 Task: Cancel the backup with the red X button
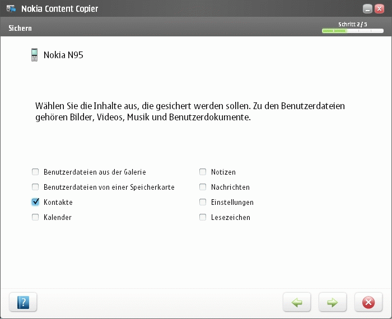pyautogui.click(x=368, y=302)
